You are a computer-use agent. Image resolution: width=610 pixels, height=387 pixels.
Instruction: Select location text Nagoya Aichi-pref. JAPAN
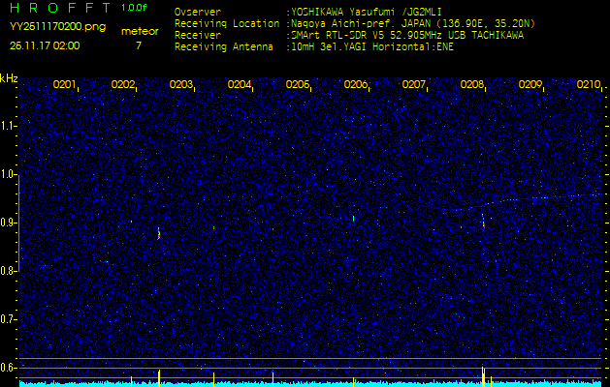click(x=360, y=23)
